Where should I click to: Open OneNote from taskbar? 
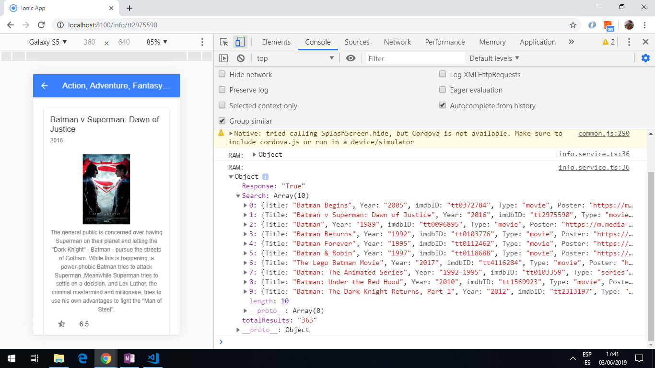point(129,358)
